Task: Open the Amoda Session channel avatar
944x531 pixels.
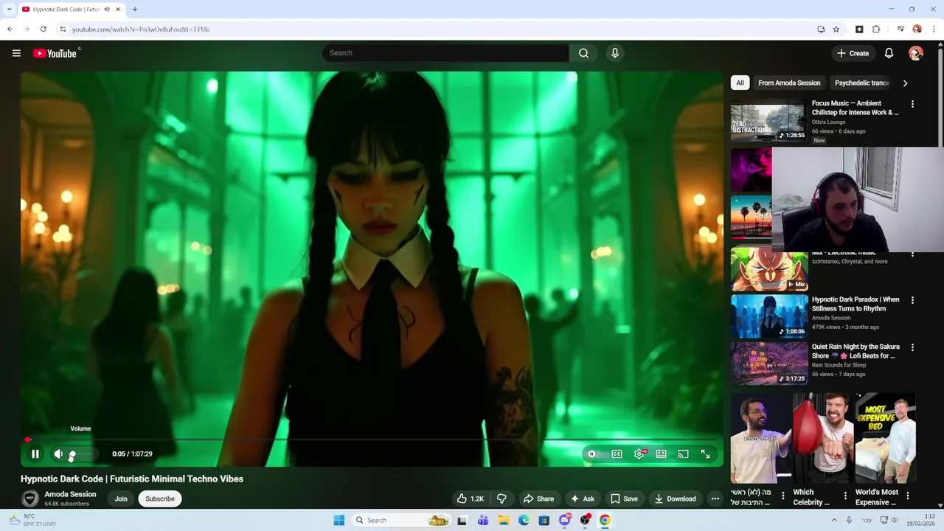Action: point(30,499)
